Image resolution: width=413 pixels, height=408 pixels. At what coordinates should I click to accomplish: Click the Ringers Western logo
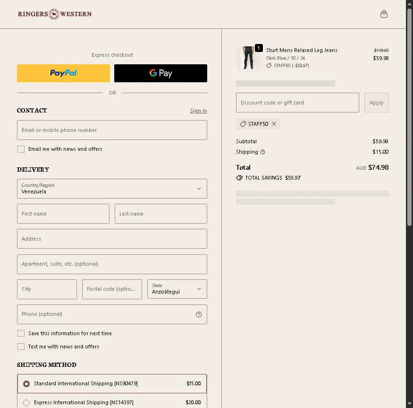tap(55, 14)
